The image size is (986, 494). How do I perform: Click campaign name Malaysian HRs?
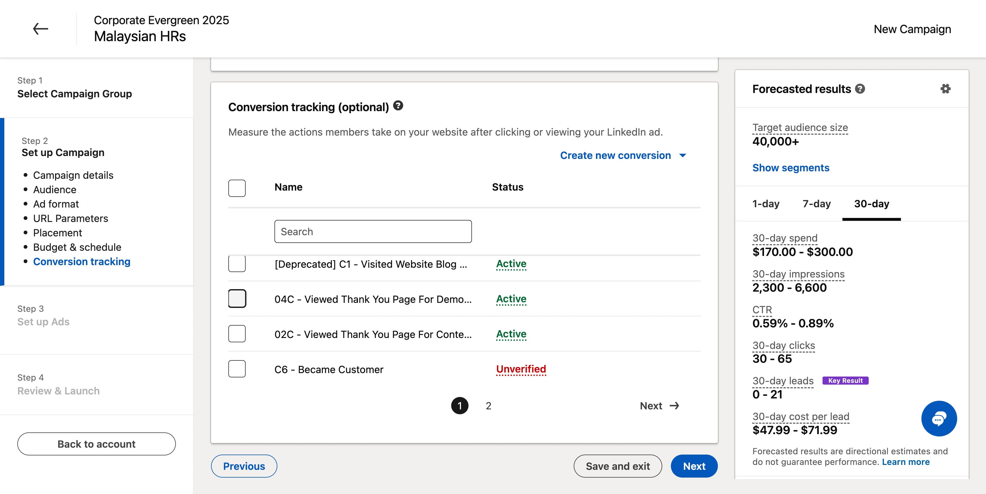[140, 36]
